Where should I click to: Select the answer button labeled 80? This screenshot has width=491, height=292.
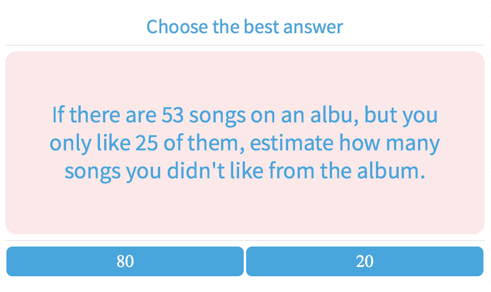pos(125,261)
